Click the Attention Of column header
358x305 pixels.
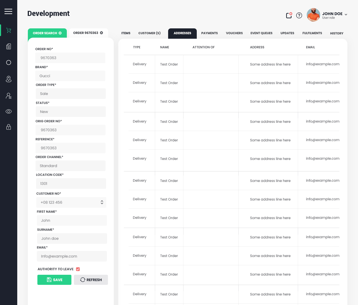[204, 47]
